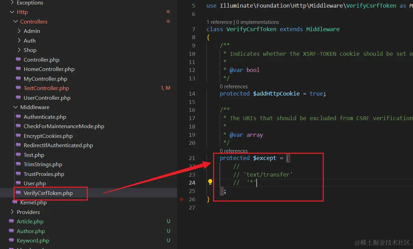
Task: Click the PHP icon beside HomeController.php
Action: tap(18, 69)
